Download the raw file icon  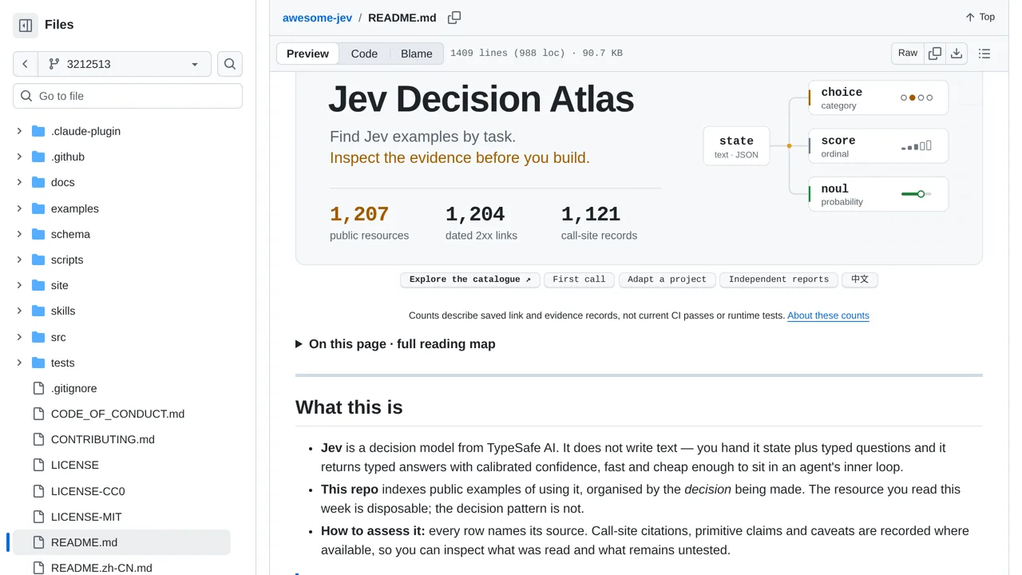point(957,54)
